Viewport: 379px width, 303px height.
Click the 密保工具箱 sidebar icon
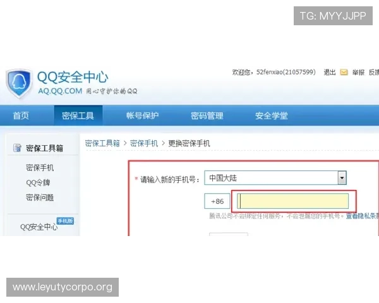pos(17,148)
